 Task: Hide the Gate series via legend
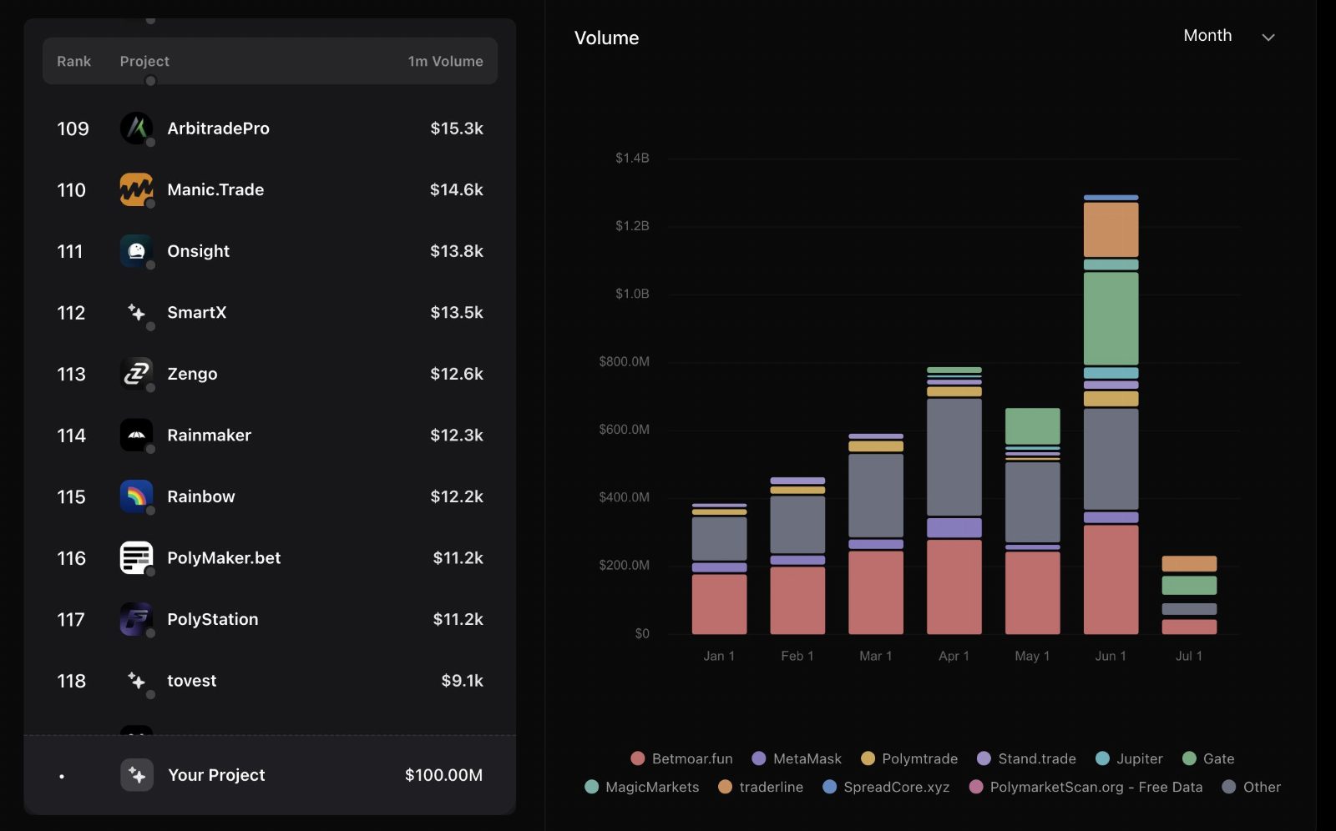1208,758
